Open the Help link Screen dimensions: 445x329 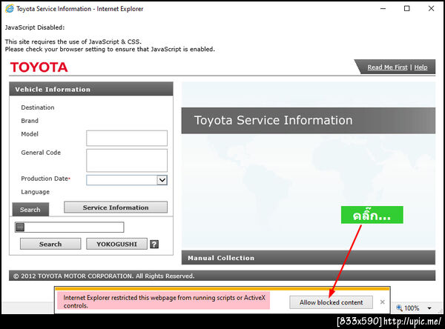pyautogui.click(x=421, y=67)
